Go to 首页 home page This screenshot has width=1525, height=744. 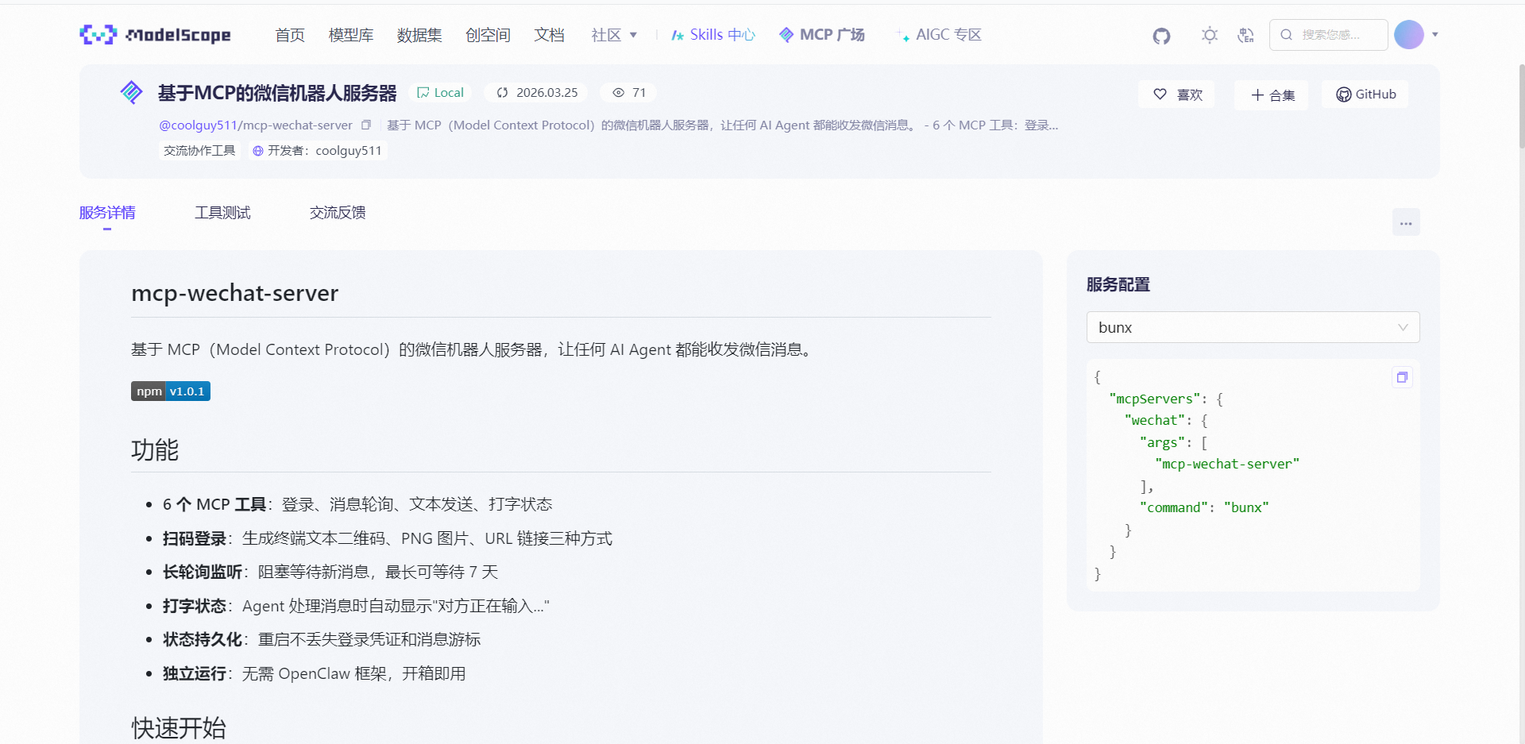click(x=290, y=35)
